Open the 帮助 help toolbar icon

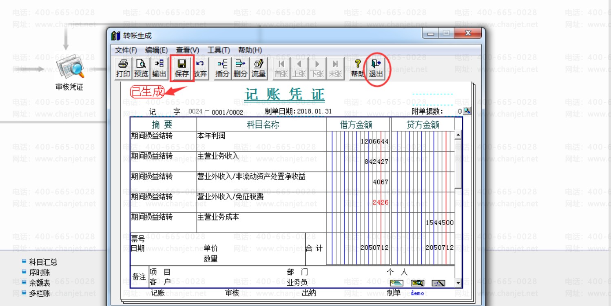357,68
